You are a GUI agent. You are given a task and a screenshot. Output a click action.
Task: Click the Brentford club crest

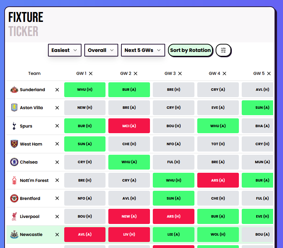[14, 199]
